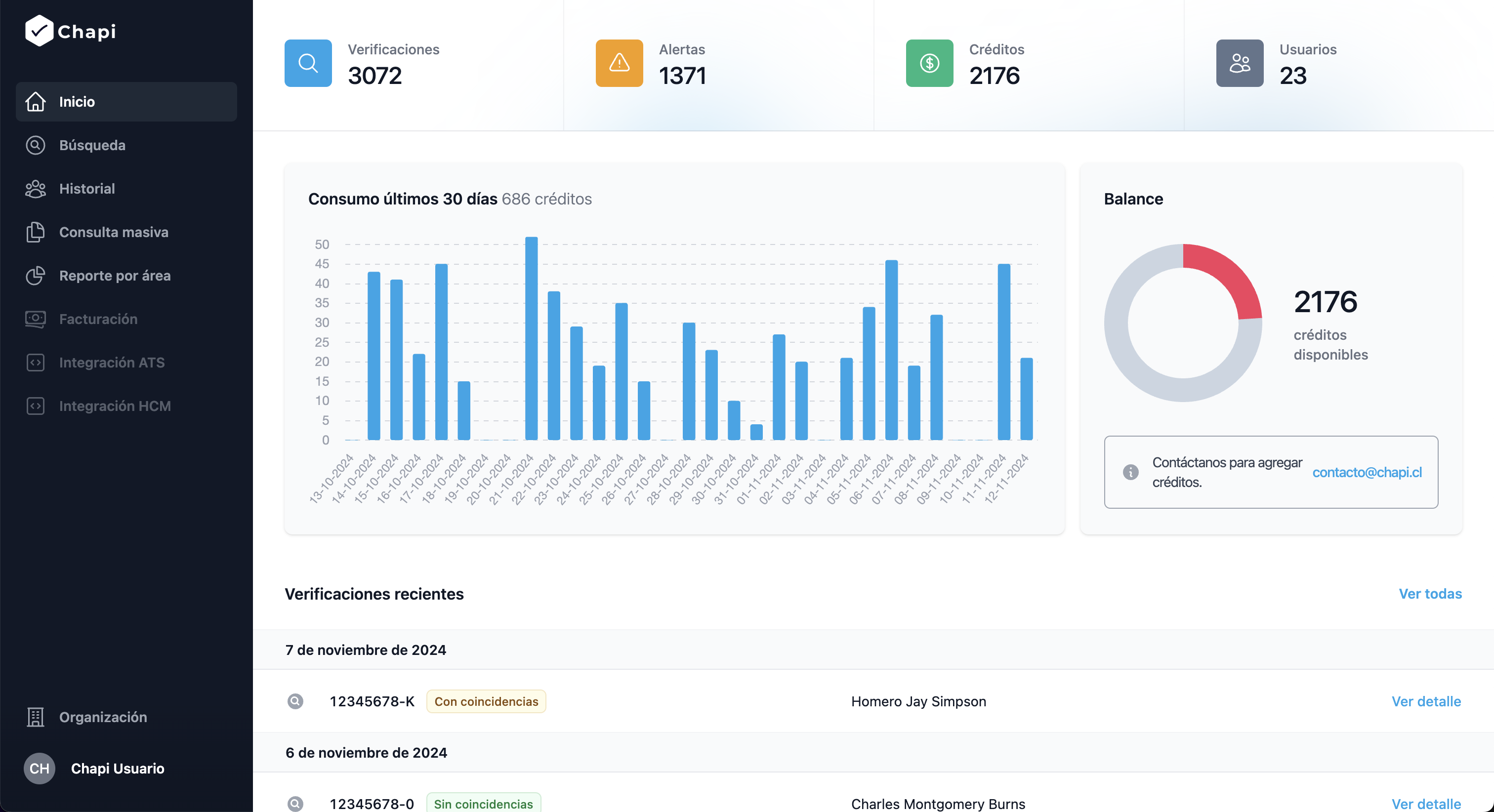
Task: Click the green dollar credits icon
Action: click(x=929, y=63)
